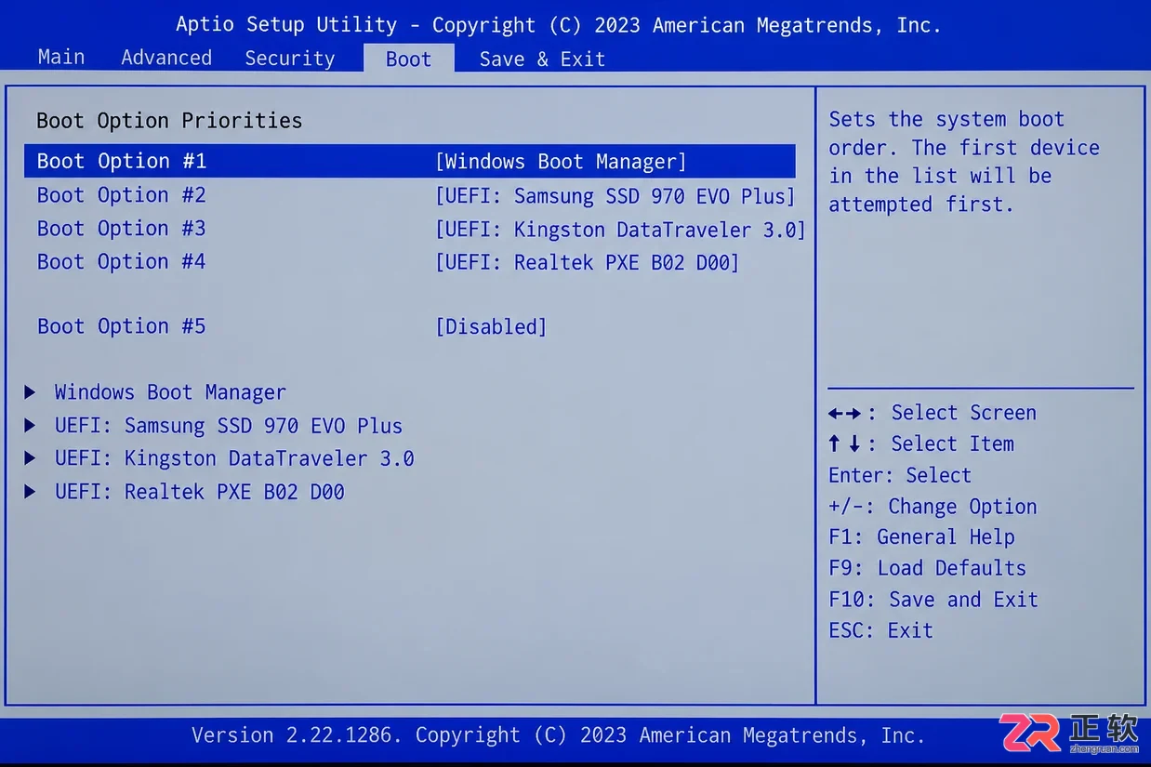Screen dimensions: 1151x767
Task: Click the 'F1: General Help' hint
Action: [921, 537]
